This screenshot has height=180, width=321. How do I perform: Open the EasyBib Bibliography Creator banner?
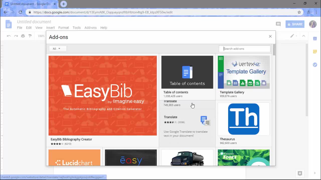tap(103, 95)
